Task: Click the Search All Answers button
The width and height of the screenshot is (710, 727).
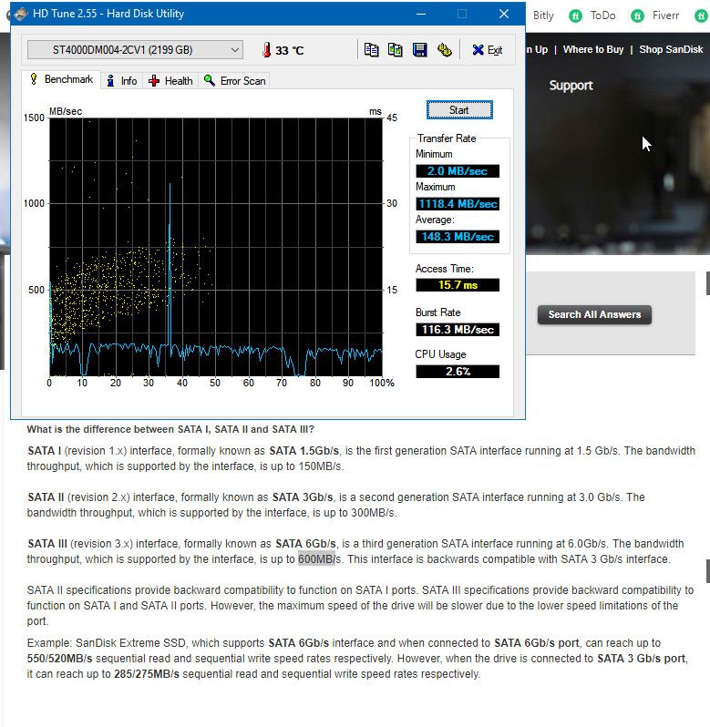Action: [594, 314]
